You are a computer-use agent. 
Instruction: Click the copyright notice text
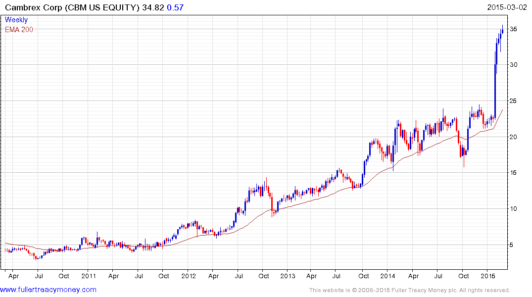tap(410, 290)
